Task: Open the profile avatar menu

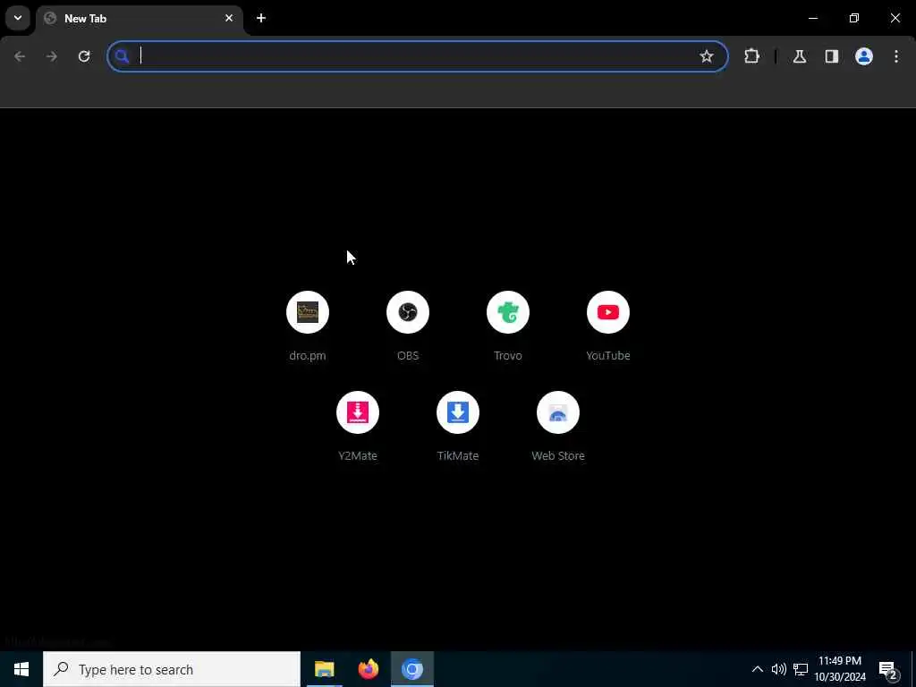Action: (x=864, y=56)
